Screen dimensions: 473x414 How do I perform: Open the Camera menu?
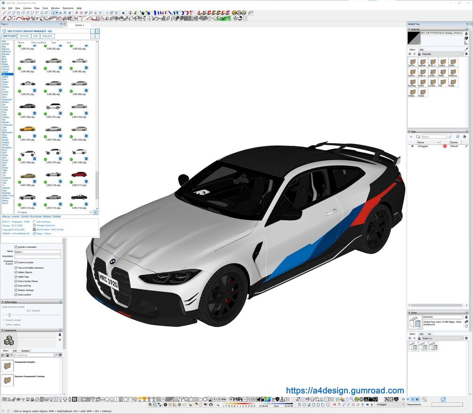pyautogui.click(x=27, y=8)
